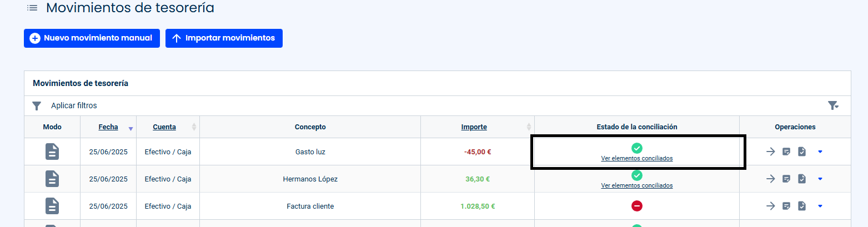
Task: Click the document mode icon for Gasto luz
Action: click(x=52, y=152)
